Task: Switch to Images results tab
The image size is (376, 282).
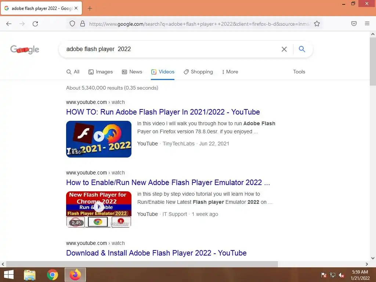Action: 101,72
